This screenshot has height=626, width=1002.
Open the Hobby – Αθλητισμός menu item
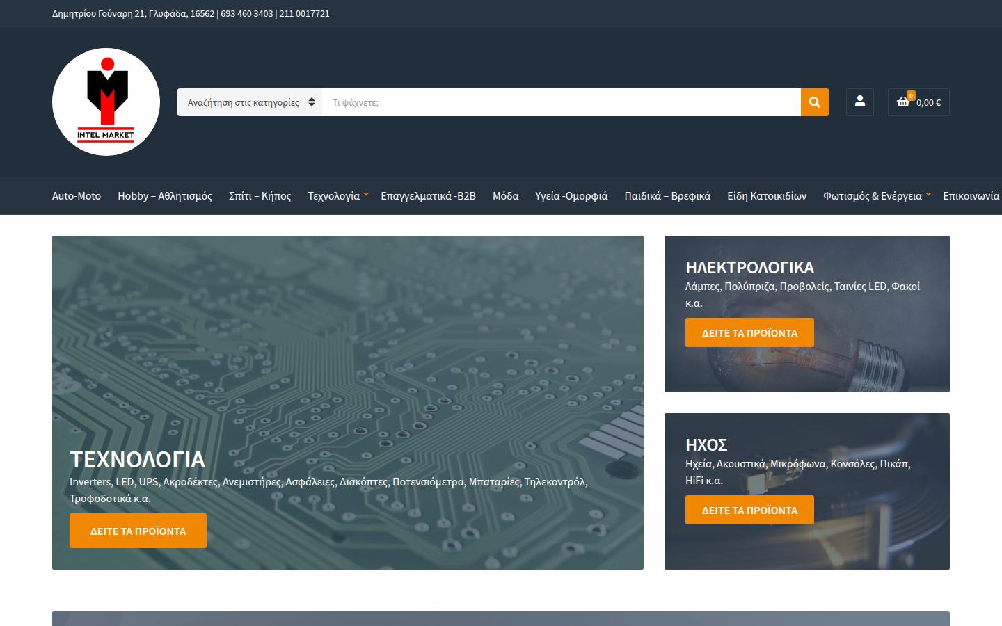point(165,196)
